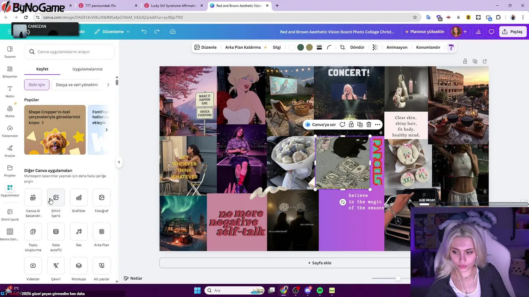Click the Silgi eraser button
The height and width of the screenshot is (297, 529).
pyautogui.click(x=277, y=47)
